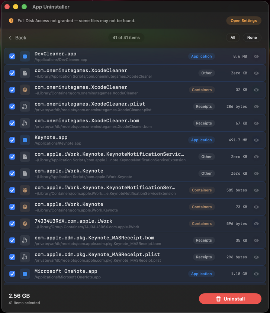Click receipt icon for Keynote_MASReceipt.plist row
270x313 pixels.
click(25, 257)
